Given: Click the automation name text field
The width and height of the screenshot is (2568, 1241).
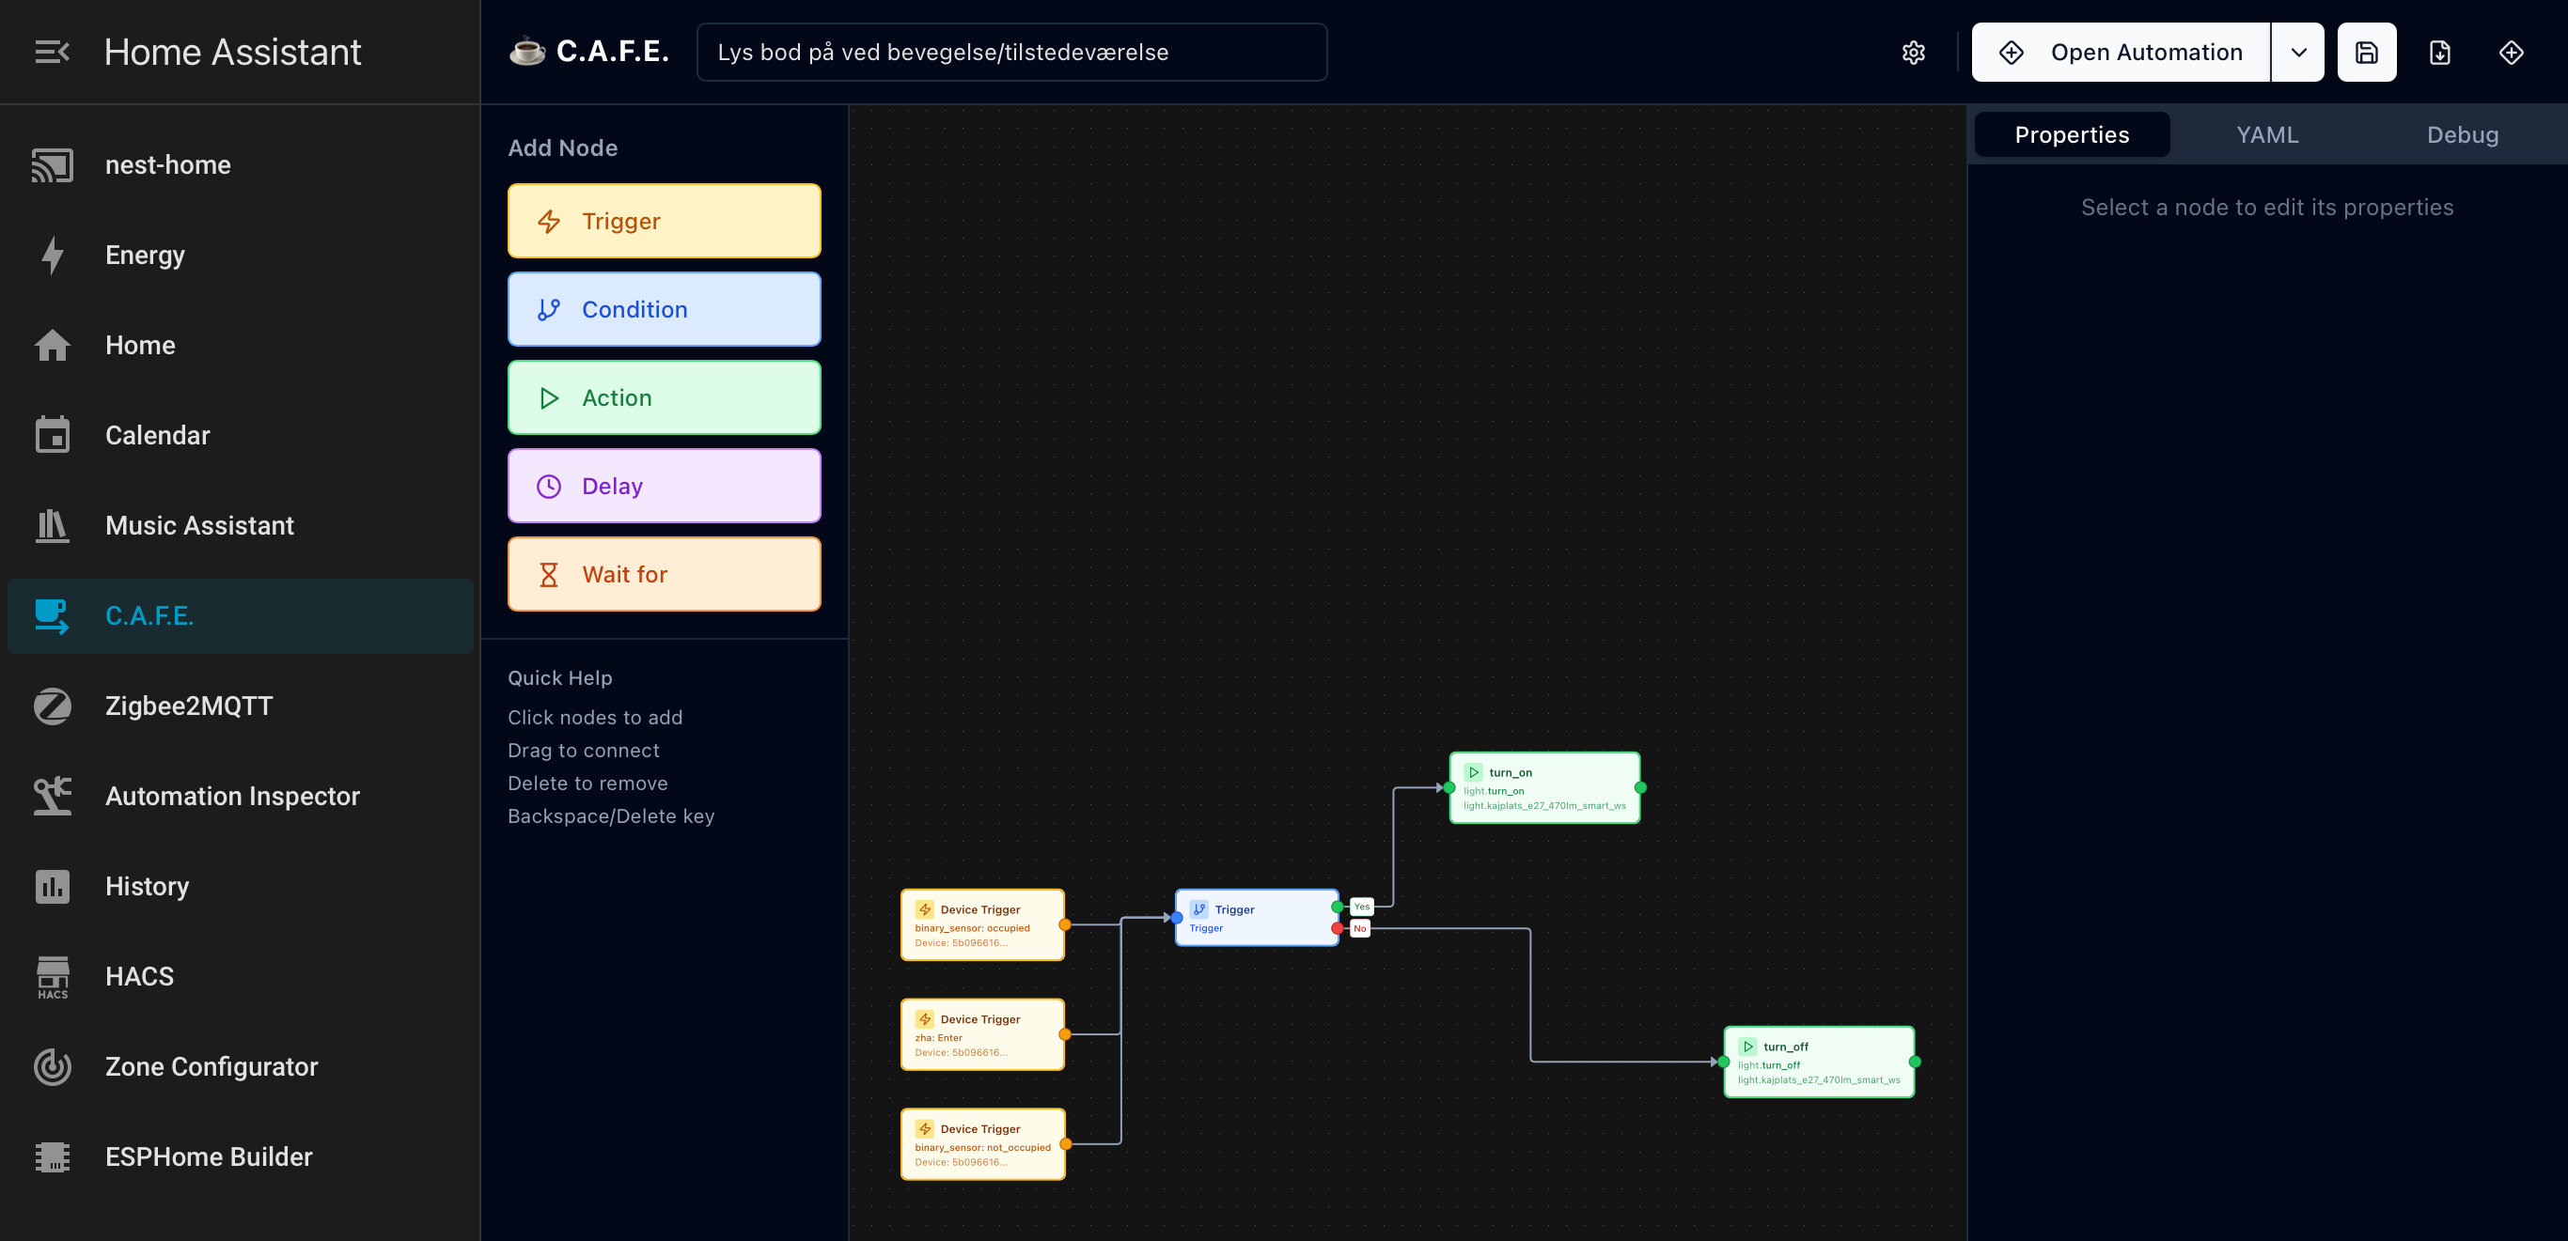Looking at the screenshot, I should click(x=1010, y=53).
